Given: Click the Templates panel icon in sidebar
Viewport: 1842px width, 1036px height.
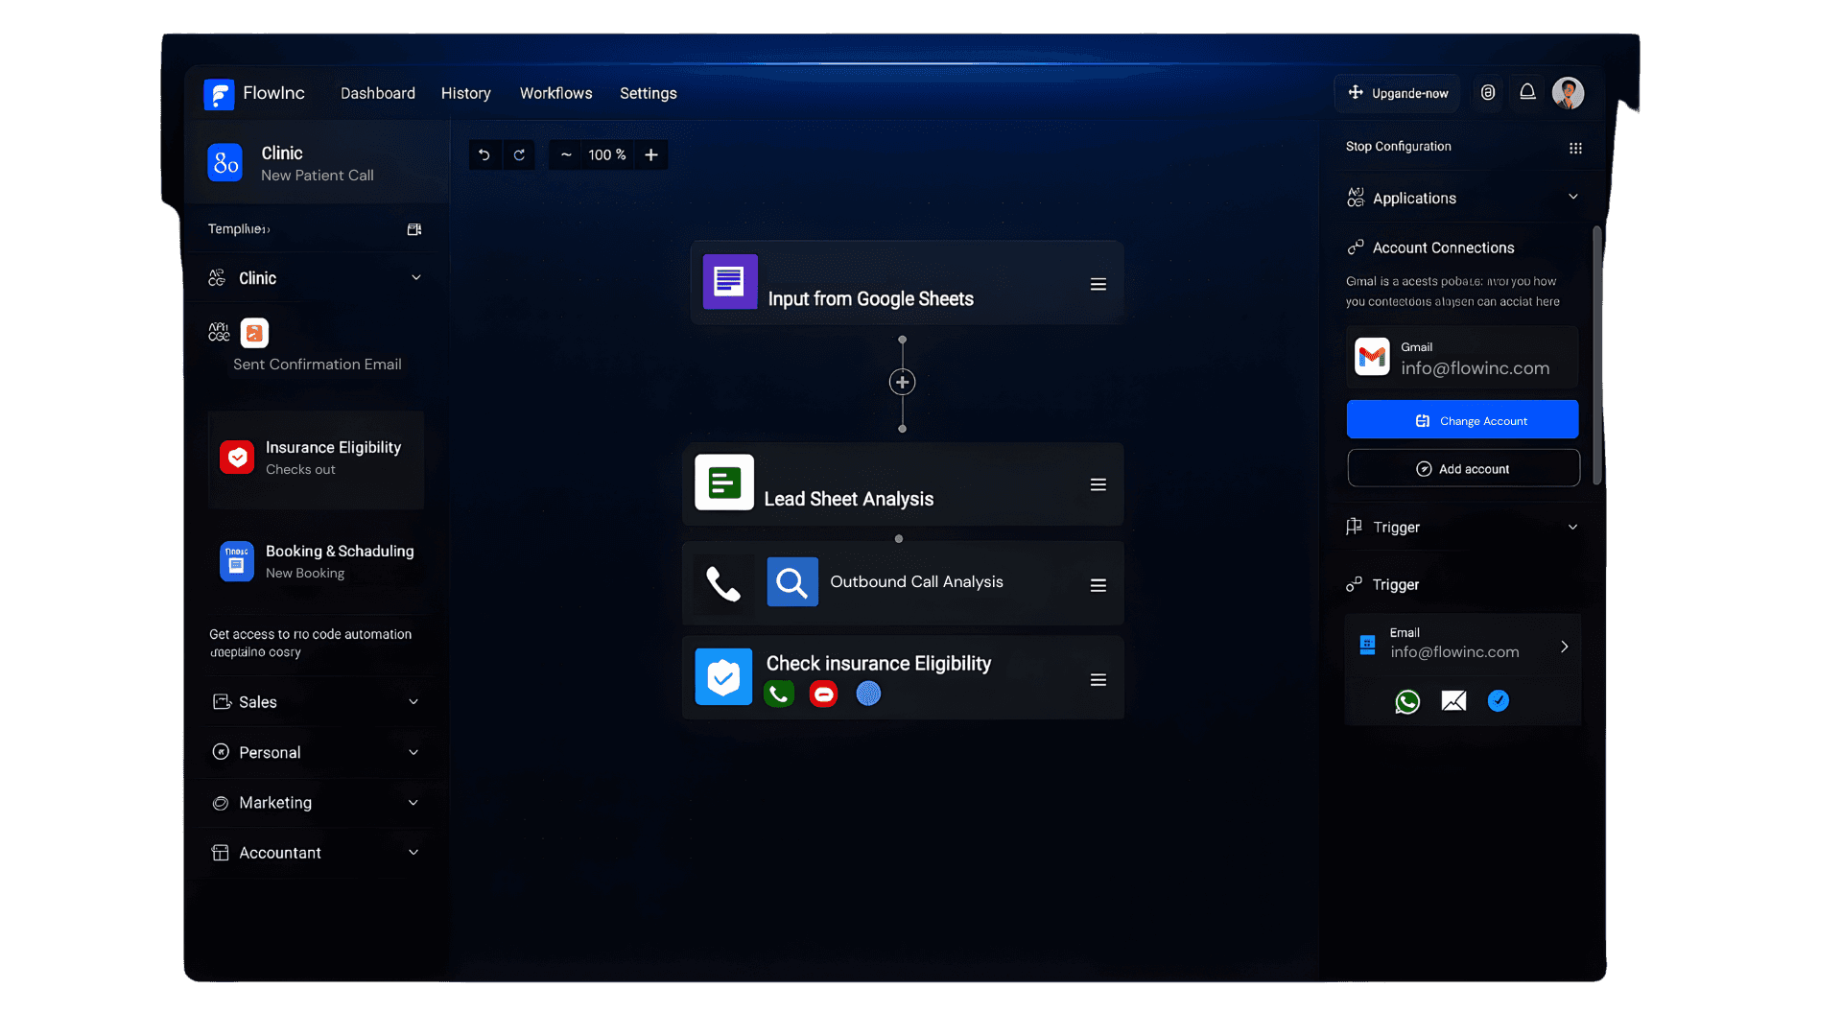Looking at the screenshot, I should pyautogui.click(x=414, y=230).
